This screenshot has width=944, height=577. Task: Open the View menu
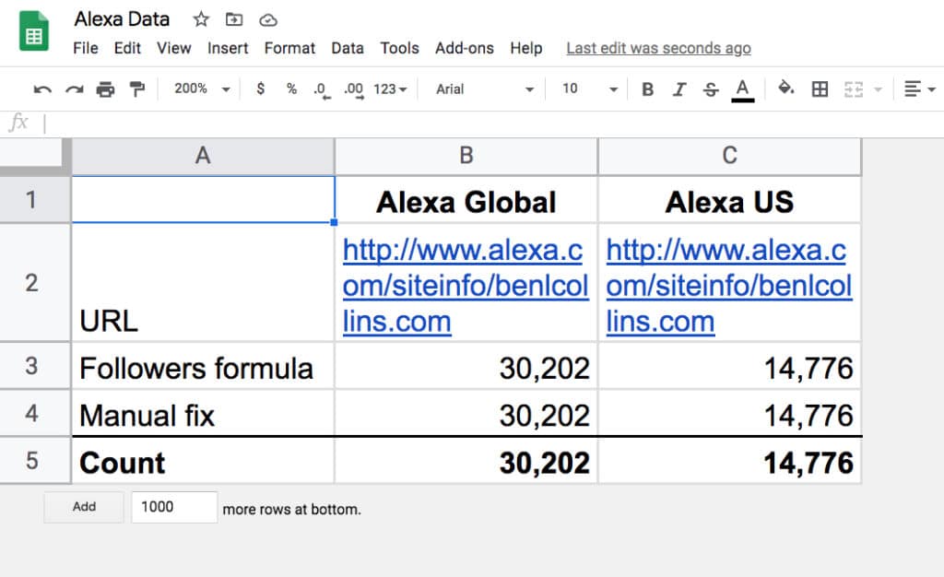[x=174, y=48]
